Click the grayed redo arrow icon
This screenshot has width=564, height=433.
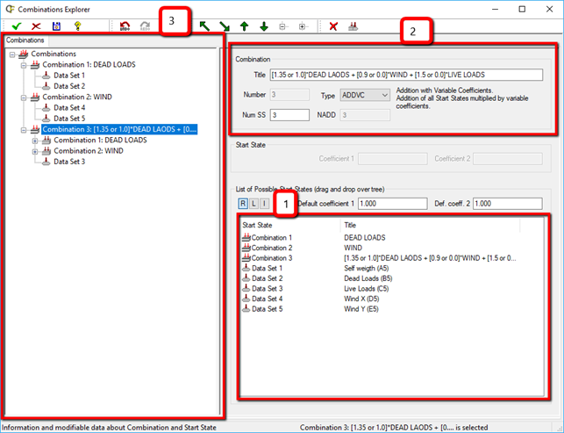[145, 26]
